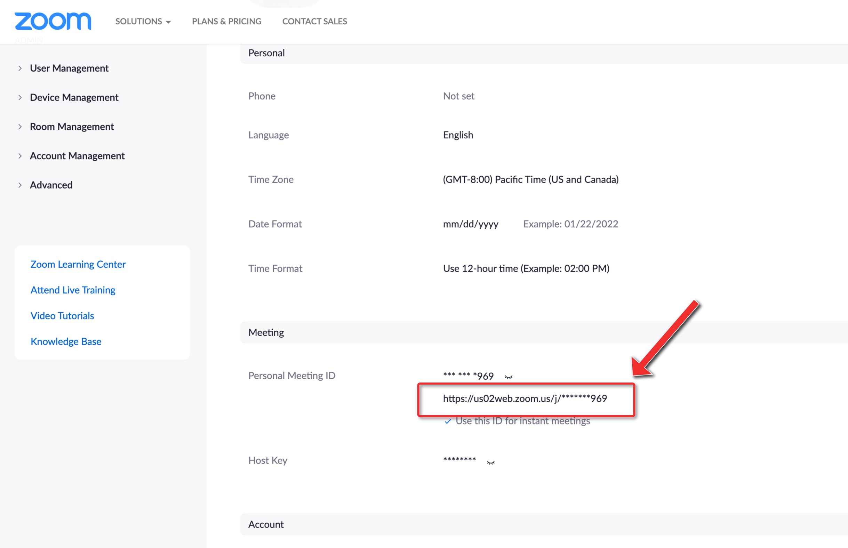
Task: Open the Solutions dropdown menu
Action: tap(143, 21)
